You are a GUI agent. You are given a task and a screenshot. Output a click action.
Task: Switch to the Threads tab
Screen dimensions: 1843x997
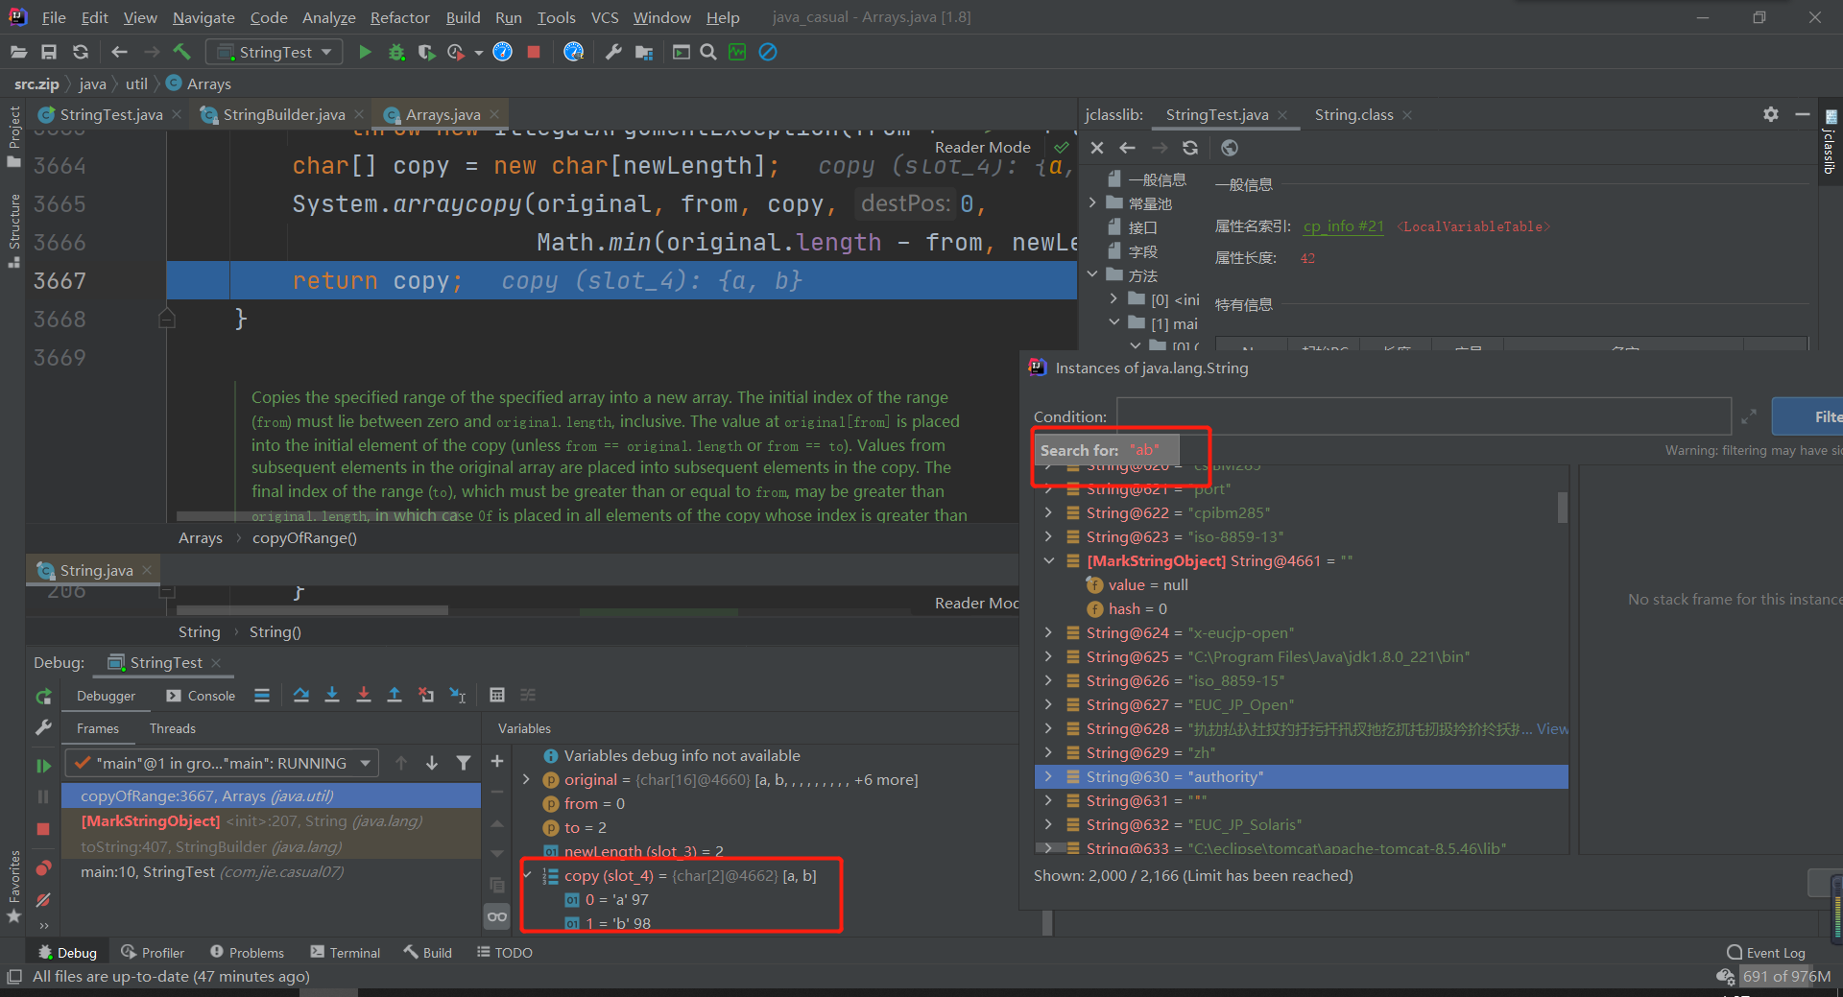[x=173, y=728]
